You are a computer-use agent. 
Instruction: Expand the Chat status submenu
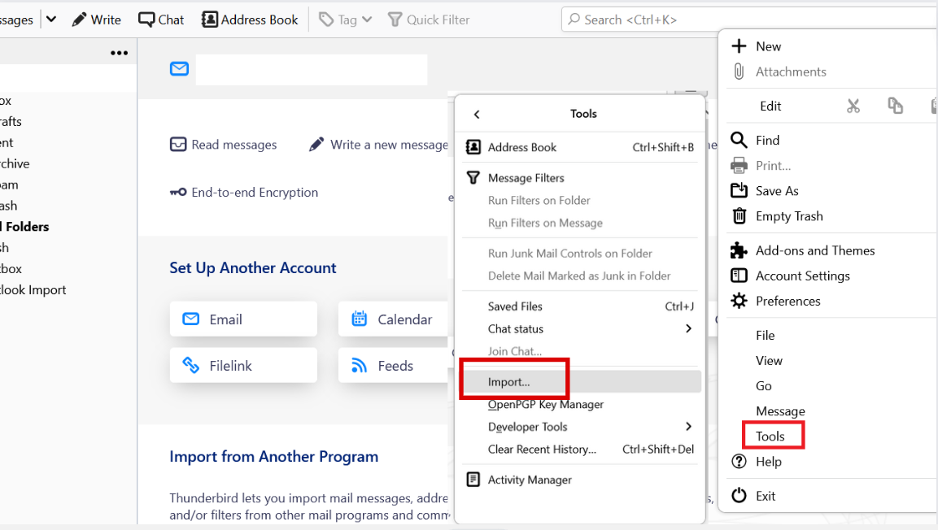(580, 328)
